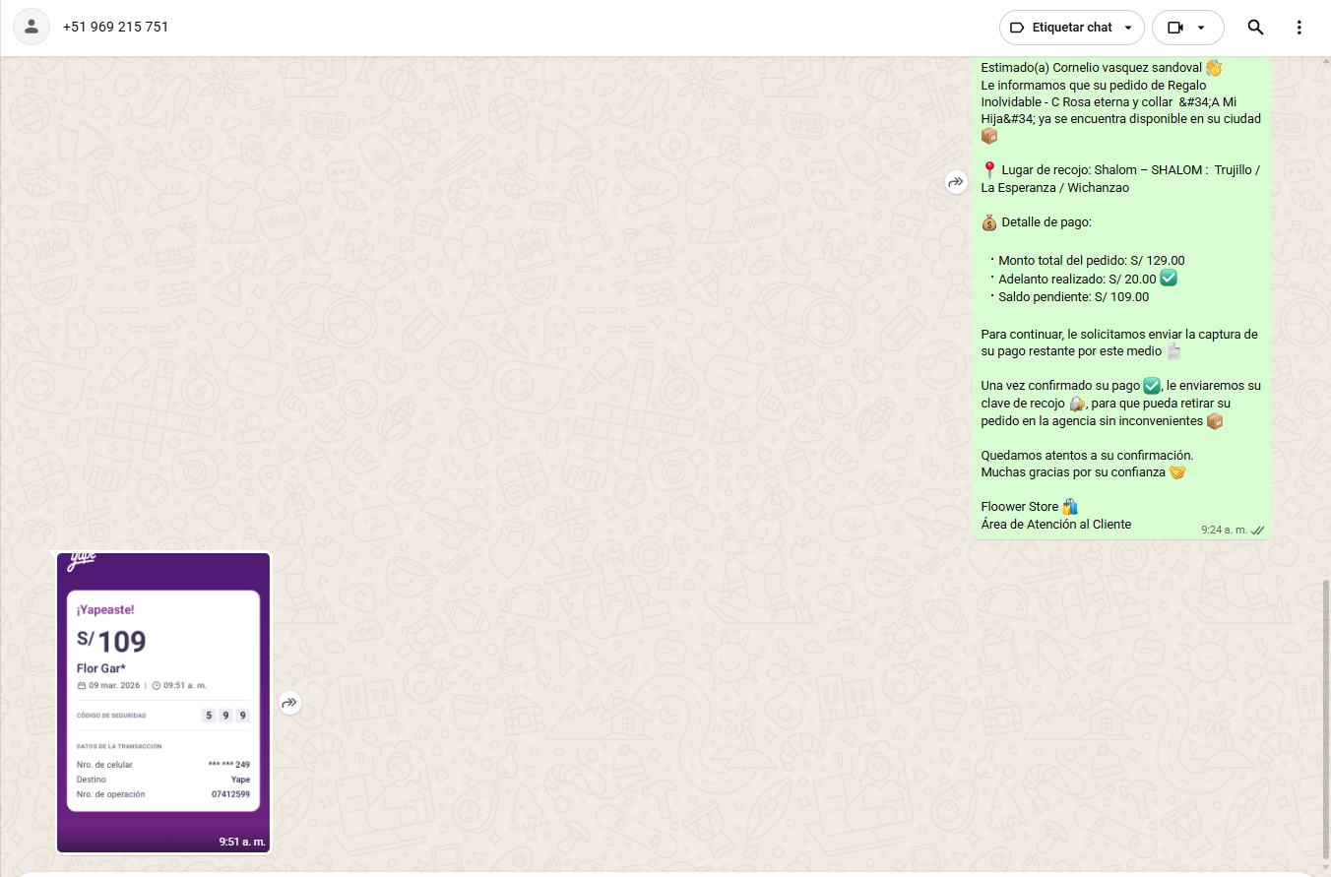Open the contact profile avatar
The width and height of the screenshot is (1331, 877).
coord(32,27)
